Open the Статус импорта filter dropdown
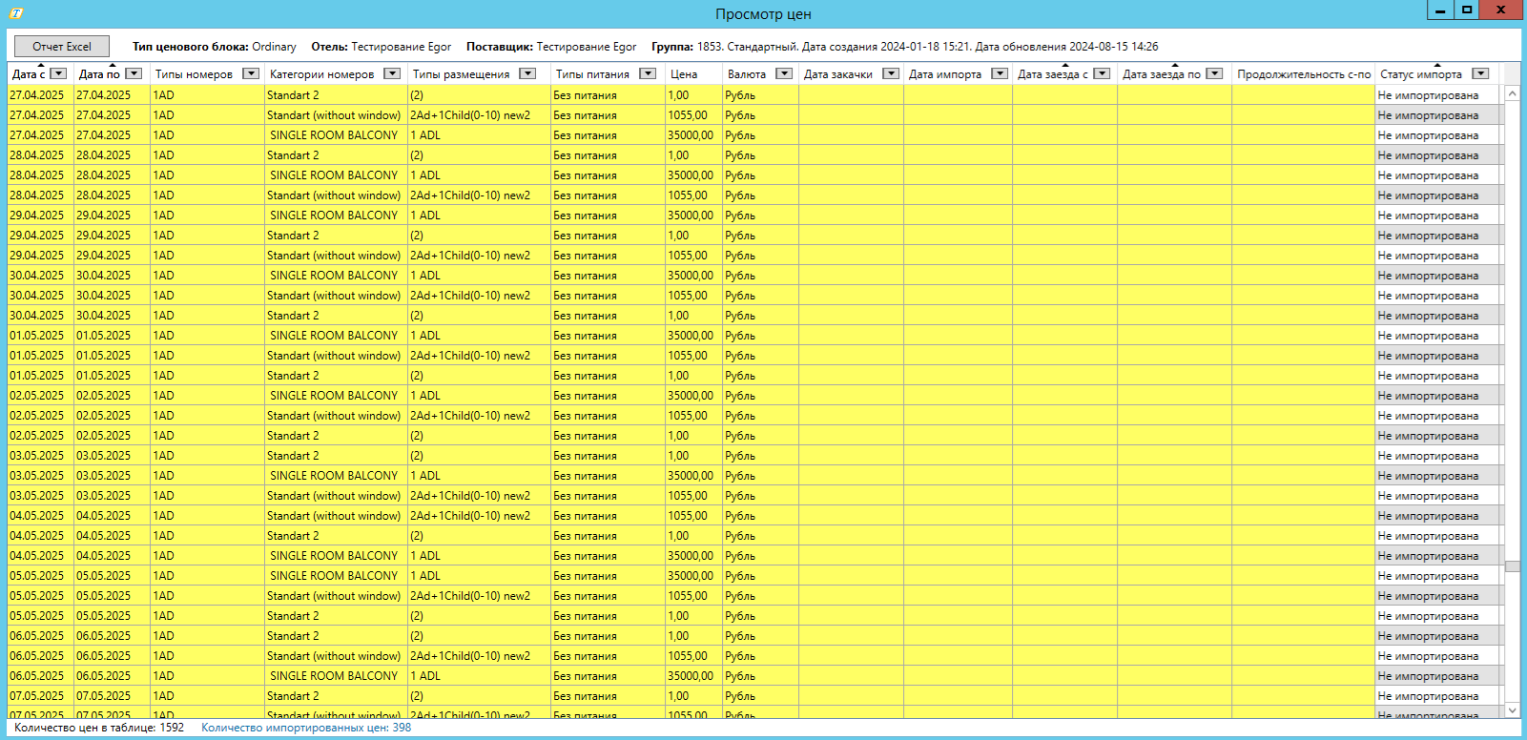 click(1480, 73)
